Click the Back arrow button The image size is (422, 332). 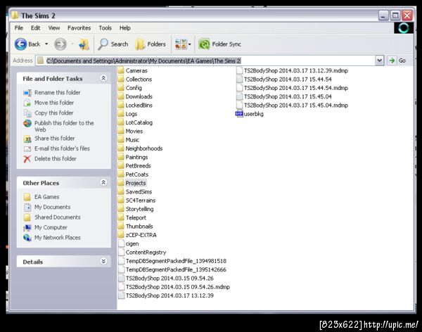(20, 44)
